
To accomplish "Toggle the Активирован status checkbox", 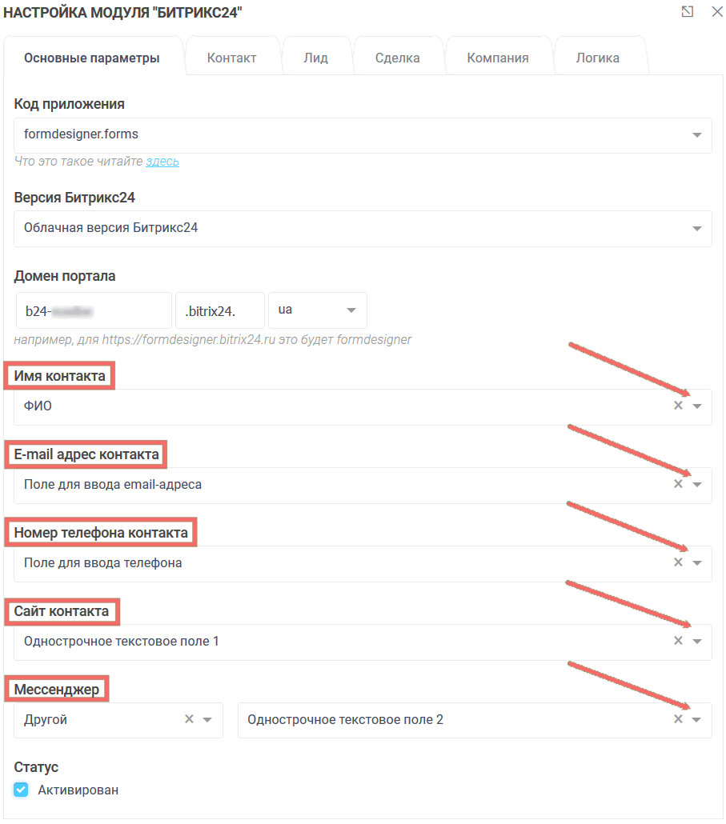I will [21, 790].
